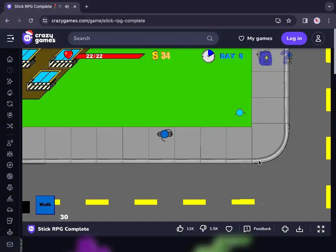The image size is (336, 252).
Task: Open the CrazyGames home icon in sidebar
Action: 10,59
